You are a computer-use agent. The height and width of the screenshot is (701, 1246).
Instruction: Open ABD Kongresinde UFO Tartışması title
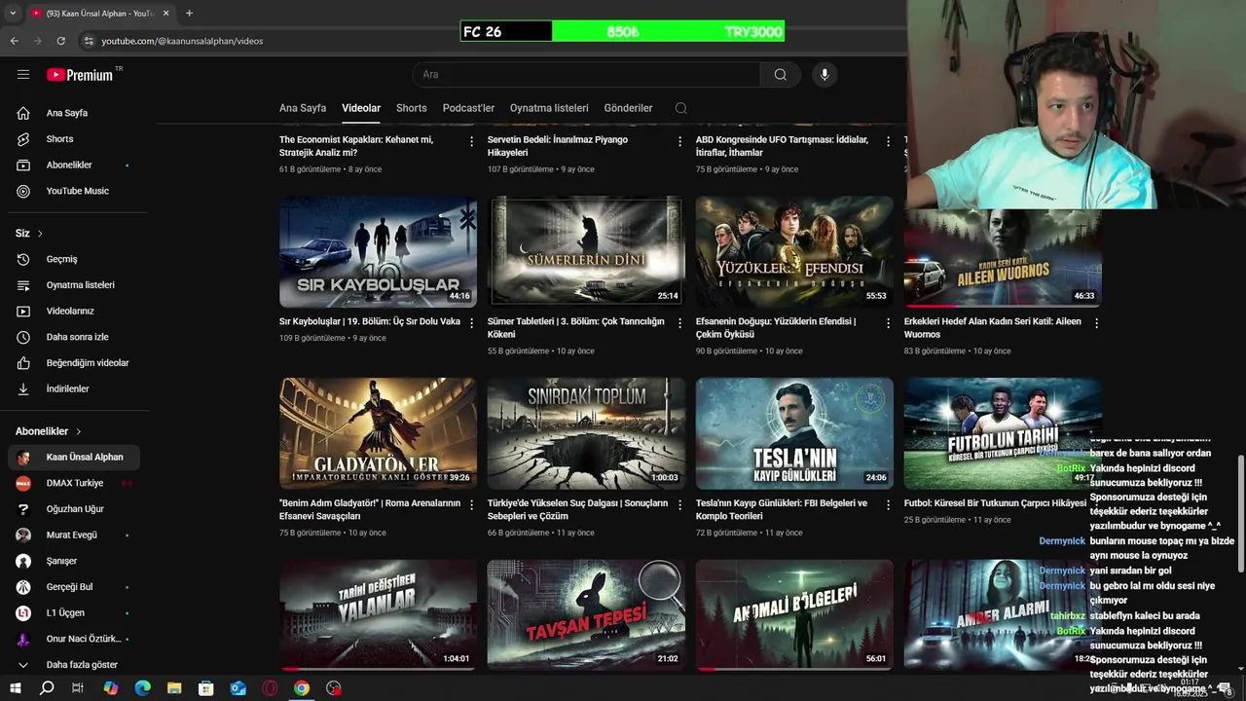tap(782, 146)
